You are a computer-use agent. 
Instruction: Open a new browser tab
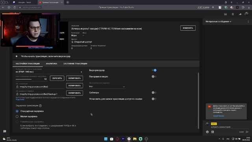point(68,2)
